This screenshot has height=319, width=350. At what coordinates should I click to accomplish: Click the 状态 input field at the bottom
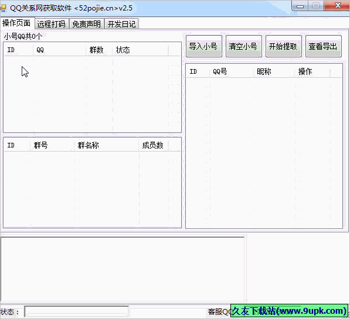click(x=77, y=311)
